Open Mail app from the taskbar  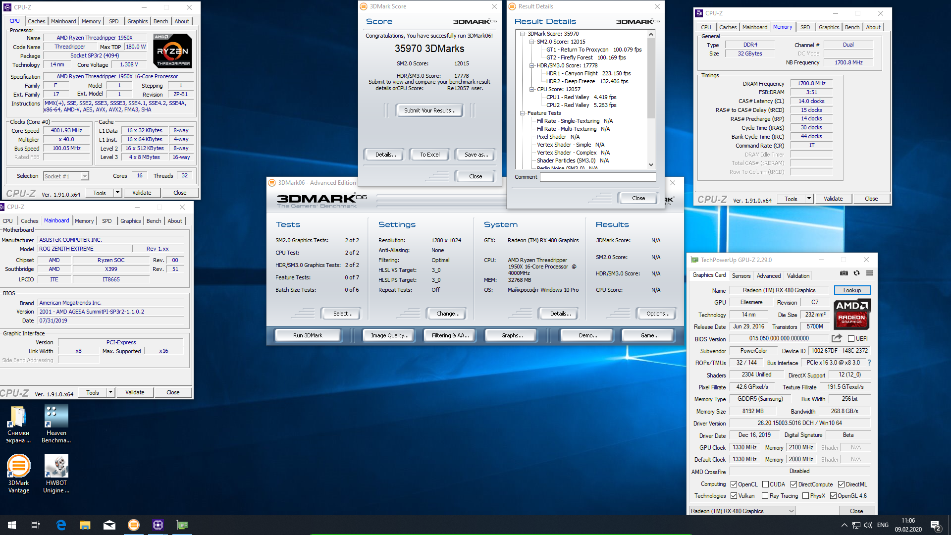(109, 525)
